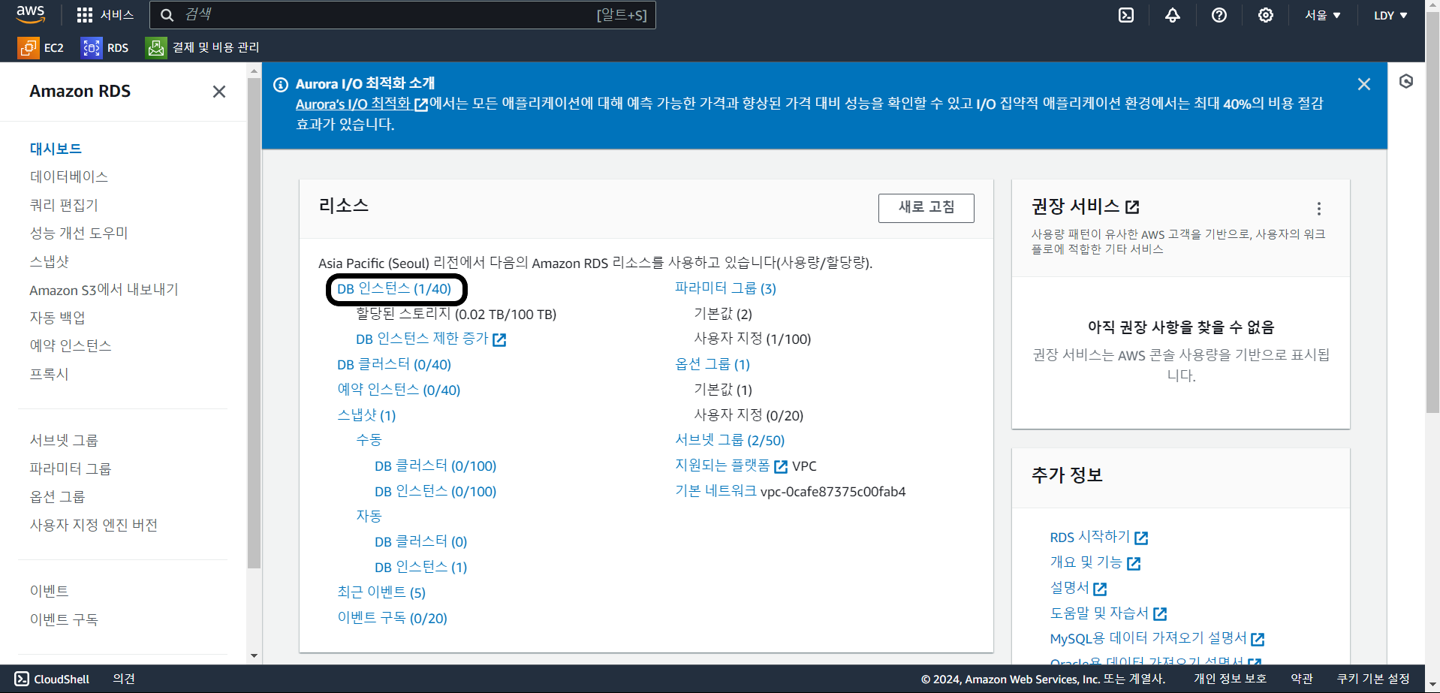This screenshot has height=693, width=1440.
Task: Open the 권장 서비스 three-dot menu
Action: click(1319, 208)
